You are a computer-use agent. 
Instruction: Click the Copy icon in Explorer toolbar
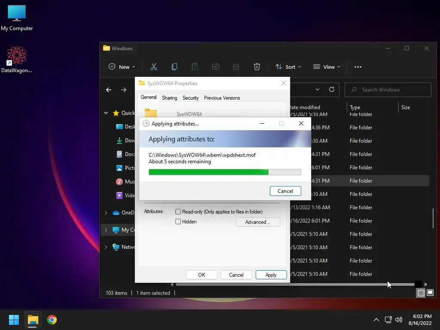pyautogui.click(x=174, y=67)
